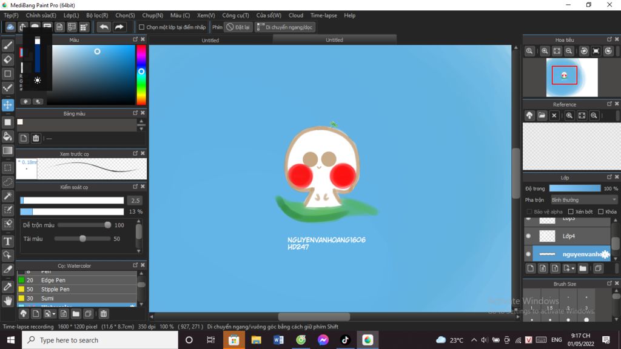
Task: Select the Gradient tool
Action: (x=7, y=151)
